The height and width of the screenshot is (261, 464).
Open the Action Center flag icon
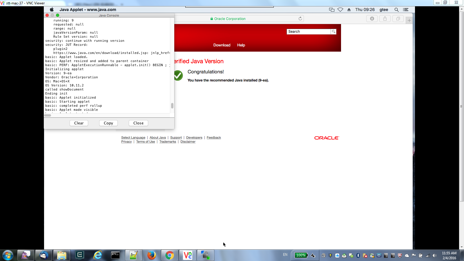414,255
